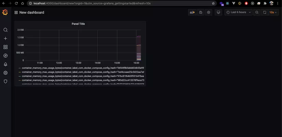Click the '2.0 Bil' y-axis label
Image resolution: width=282 pixels, height=137 pixels.
pos(21,30)
